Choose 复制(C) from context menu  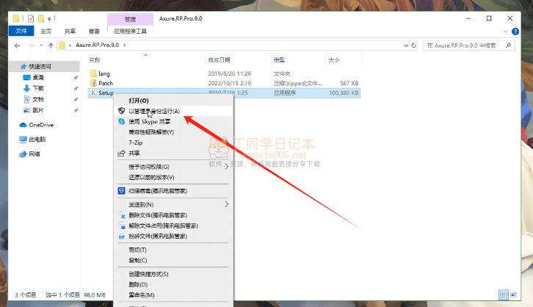pos(174,261)
